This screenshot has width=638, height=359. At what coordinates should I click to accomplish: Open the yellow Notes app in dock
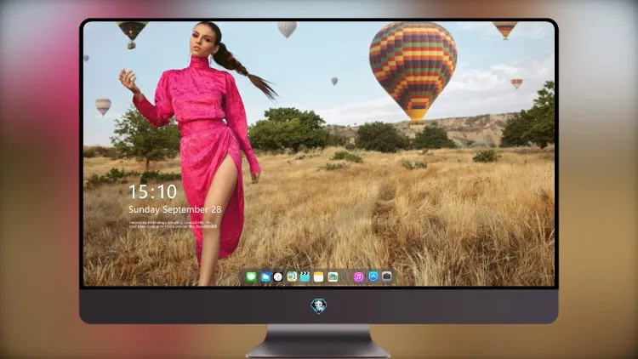[319, 276]
